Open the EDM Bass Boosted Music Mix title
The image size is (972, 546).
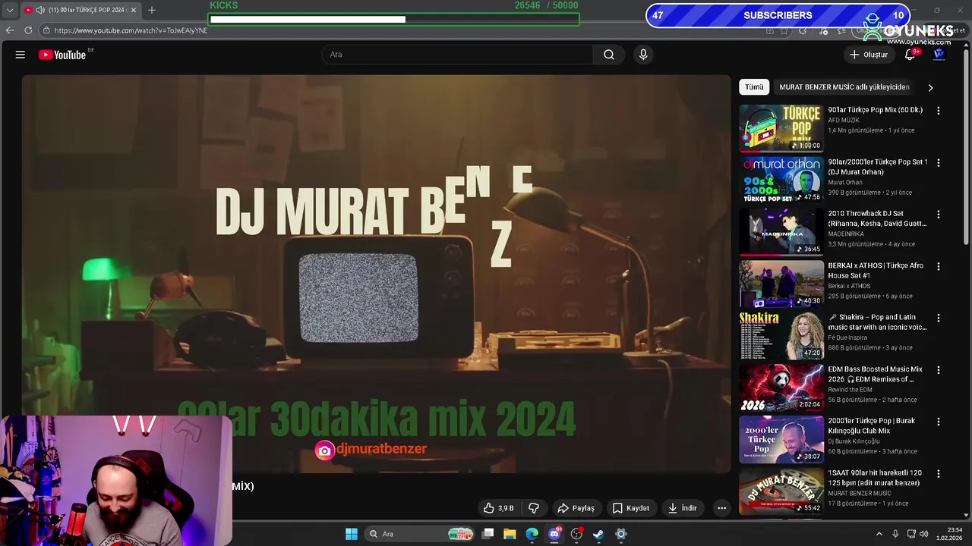(x=875, y=374)
